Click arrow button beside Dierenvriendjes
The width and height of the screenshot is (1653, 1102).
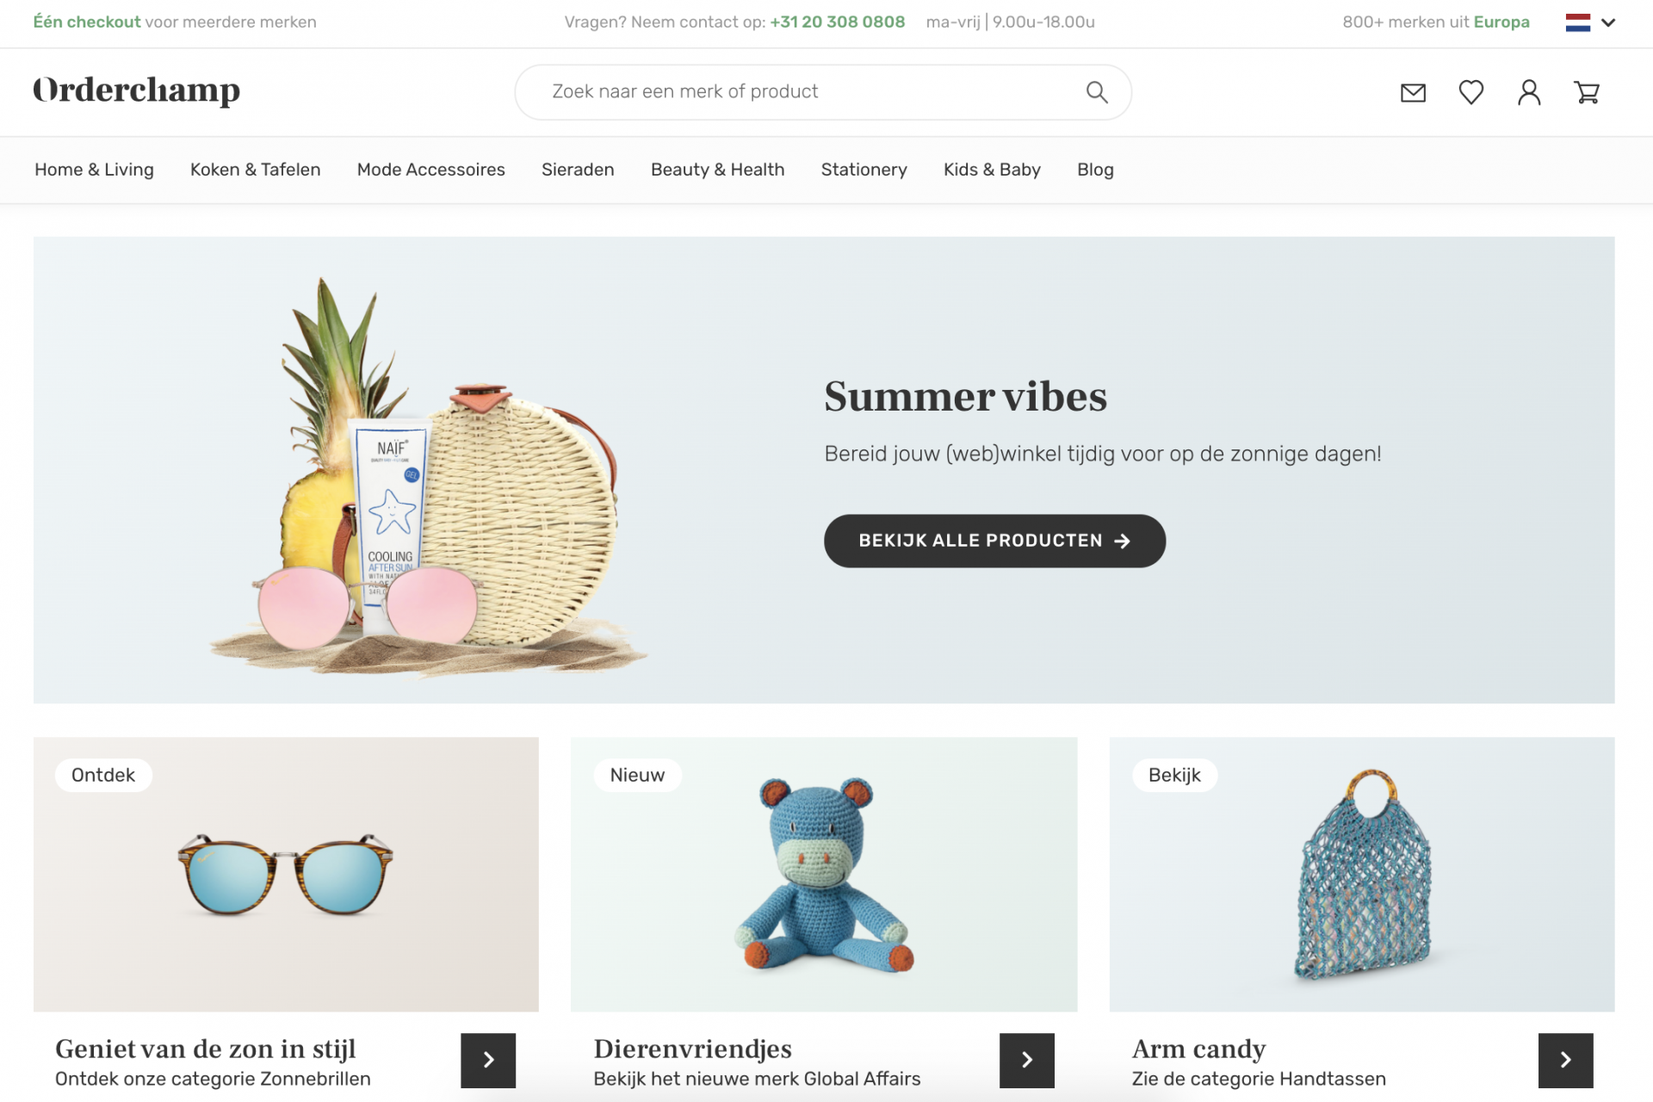(1026, 1060)
